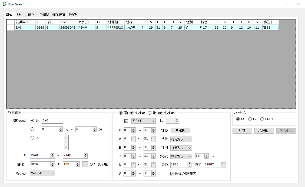Click the 3genSearch app icon in title bar

pyautogui.click(x=5, y=4)
